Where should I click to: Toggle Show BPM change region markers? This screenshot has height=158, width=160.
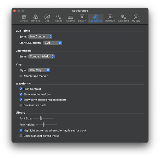21,100
